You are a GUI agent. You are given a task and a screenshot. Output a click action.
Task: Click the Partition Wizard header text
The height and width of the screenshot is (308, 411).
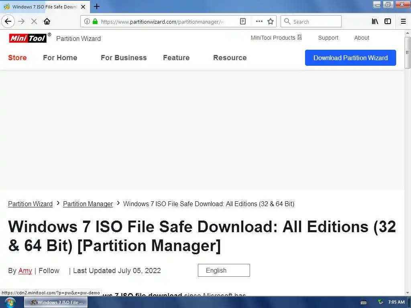tap(78, 38)
